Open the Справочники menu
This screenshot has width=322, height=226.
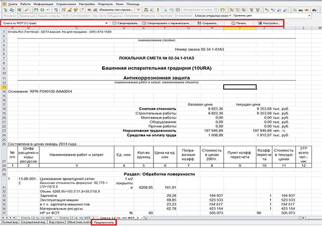[66, 4]
